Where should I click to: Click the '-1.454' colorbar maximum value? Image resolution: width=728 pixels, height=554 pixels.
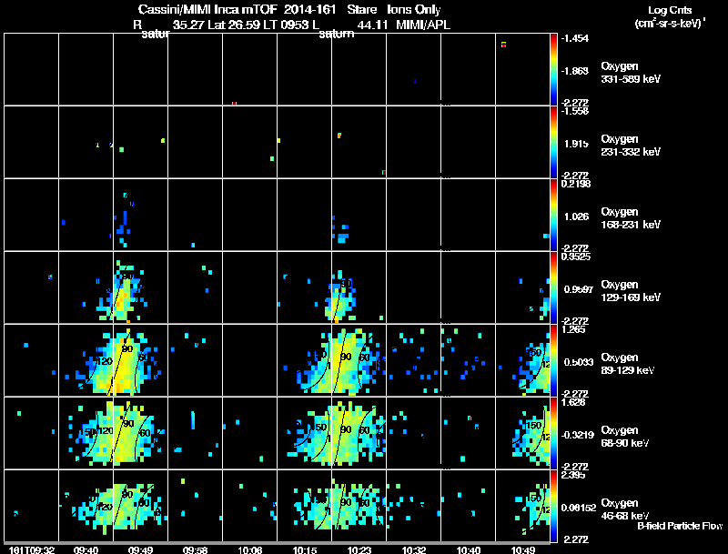(575, 38)
